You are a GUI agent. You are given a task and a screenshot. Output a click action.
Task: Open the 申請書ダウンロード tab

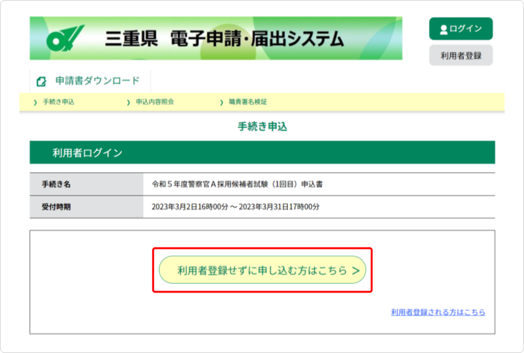point(97,81)
